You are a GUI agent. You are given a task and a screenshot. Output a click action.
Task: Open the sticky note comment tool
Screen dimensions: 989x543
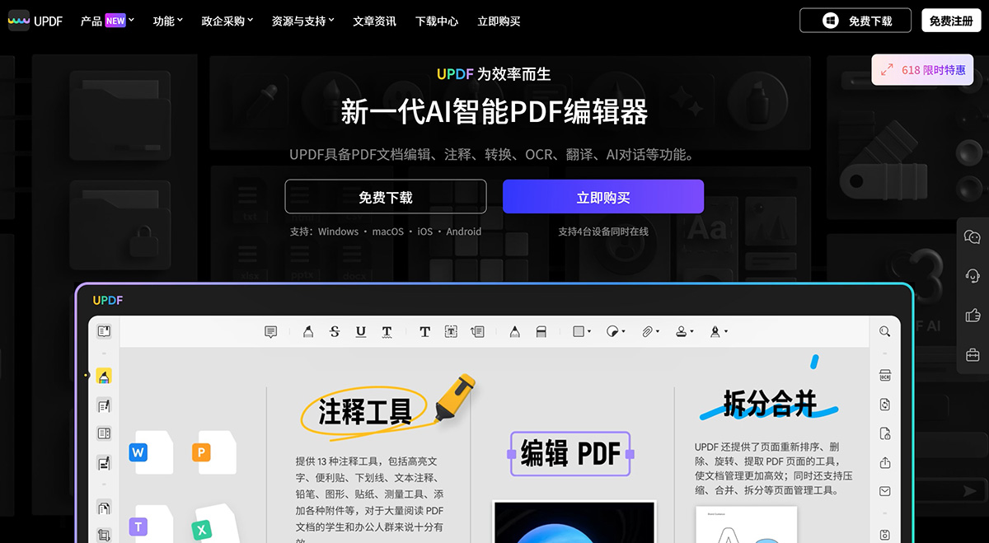(271, 331)
